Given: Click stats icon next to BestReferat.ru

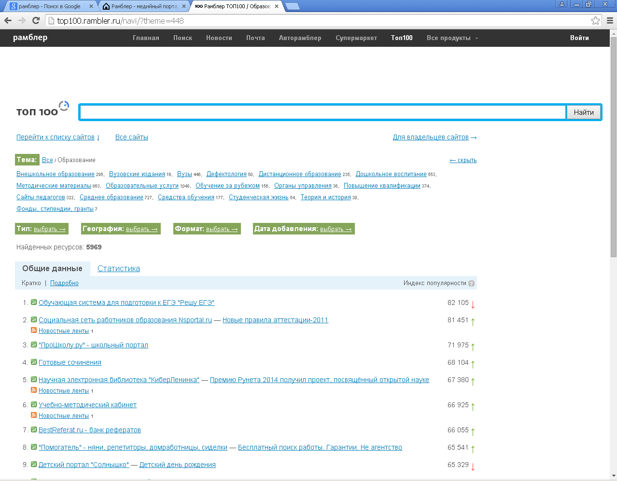Looking at the screenshot, I should pyautogui.click(x=34, y=429).
